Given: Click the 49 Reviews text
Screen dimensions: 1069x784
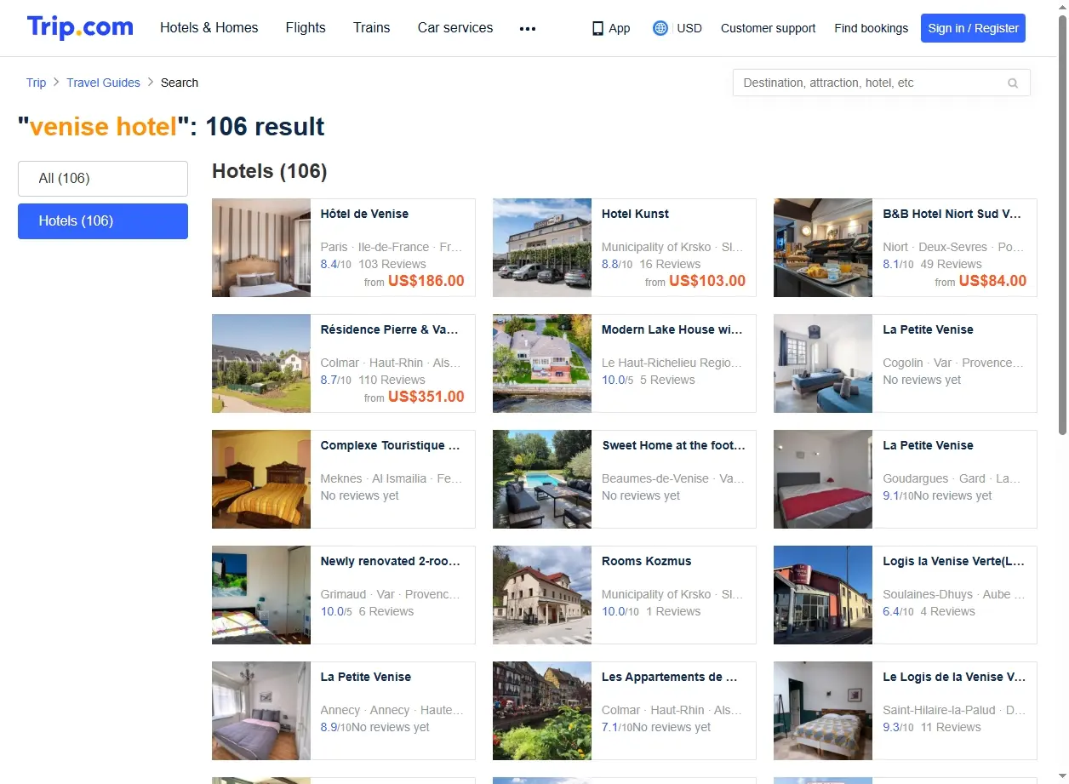Looking at the screenshot, I should coord(951,264).
